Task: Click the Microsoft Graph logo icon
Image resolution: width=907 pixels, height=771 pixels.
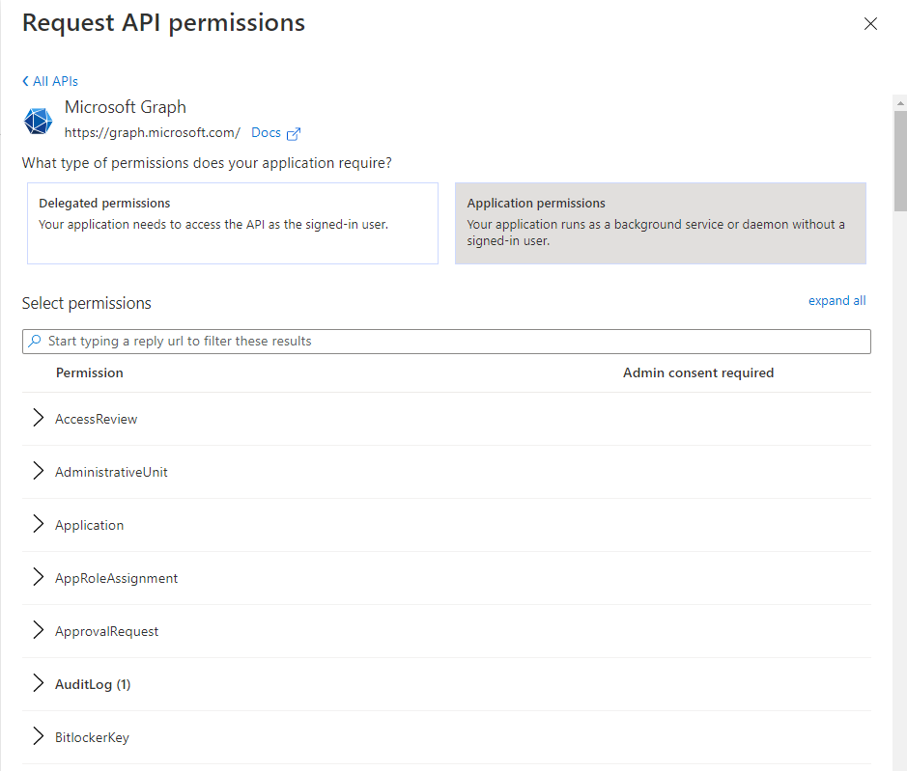Action: point(39,121)
